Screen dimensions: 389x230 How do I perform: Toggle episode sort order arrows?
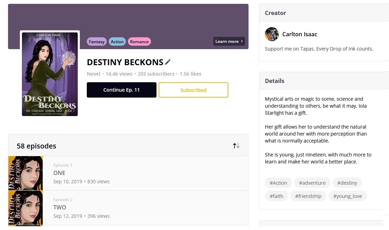point(236,146)
